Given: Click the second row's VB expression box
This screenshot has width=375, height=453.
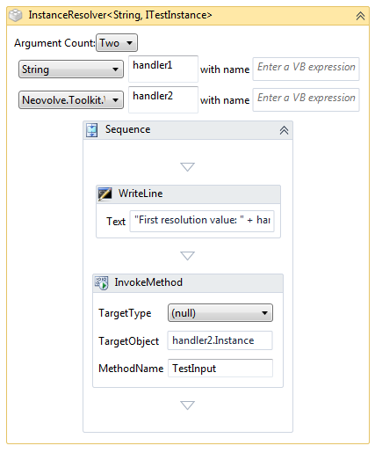Looking at the screenshot, I should (306, 99).
